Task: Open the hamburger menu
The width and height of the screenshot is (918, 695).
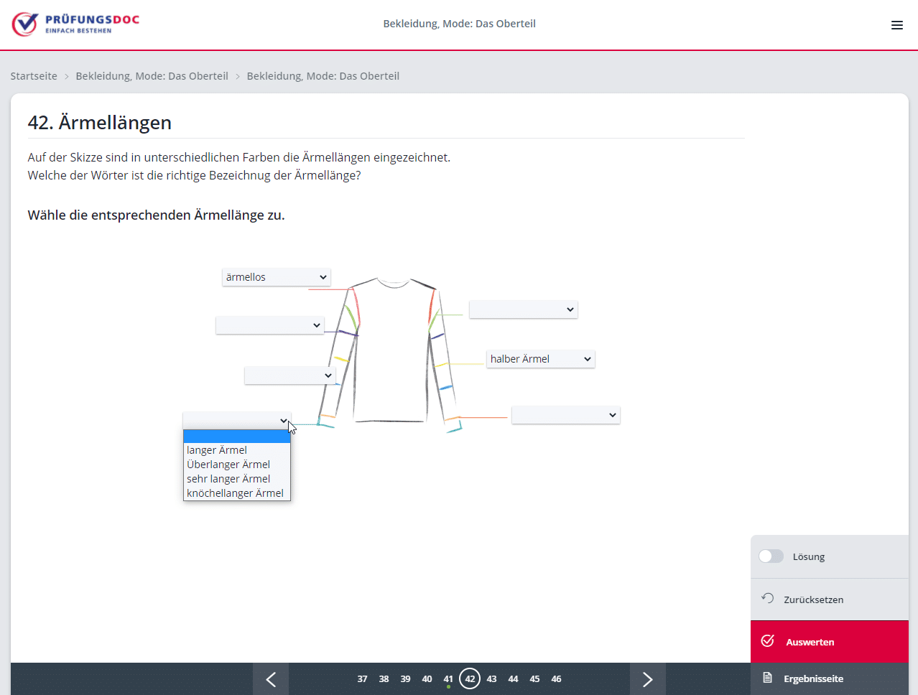Action: click(896, 25)
